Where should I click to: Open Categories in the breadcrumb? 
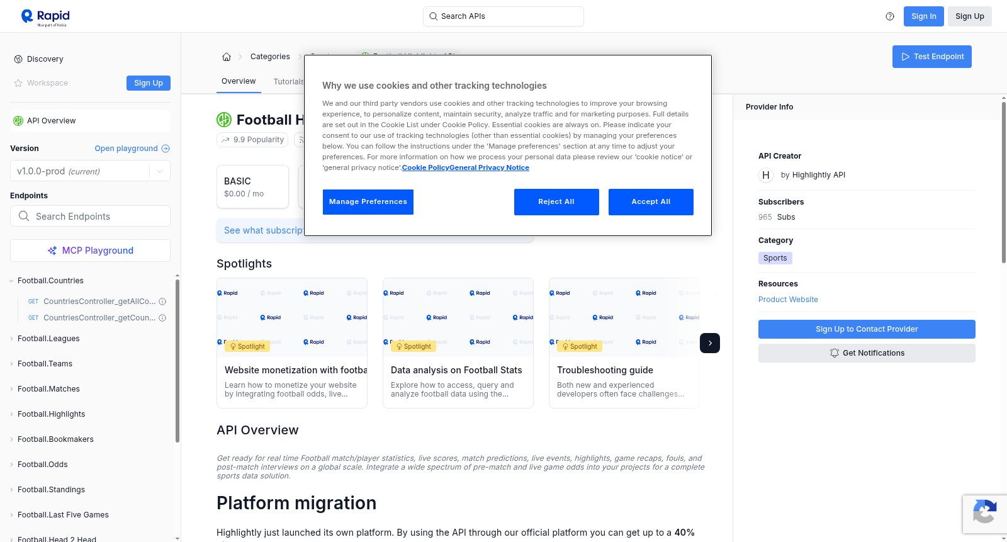coord(270,57)
